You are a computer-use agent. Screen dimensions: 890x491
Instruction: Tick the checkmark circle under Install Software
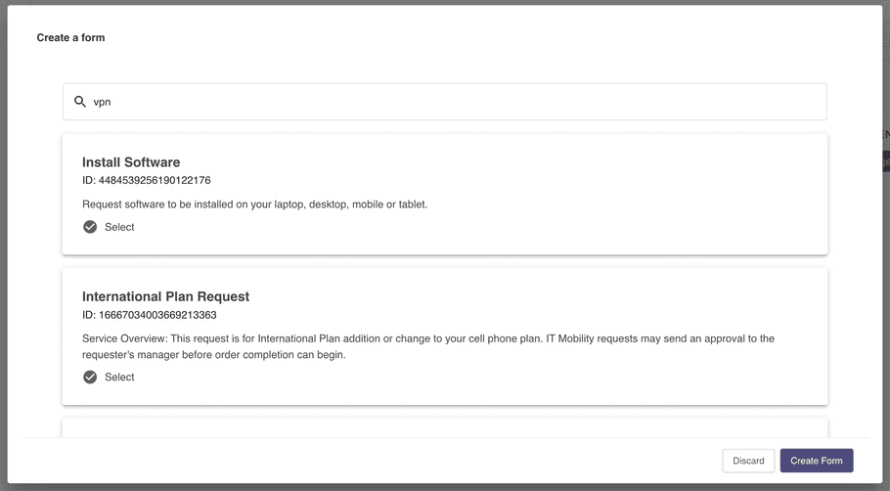coord(90,227)
